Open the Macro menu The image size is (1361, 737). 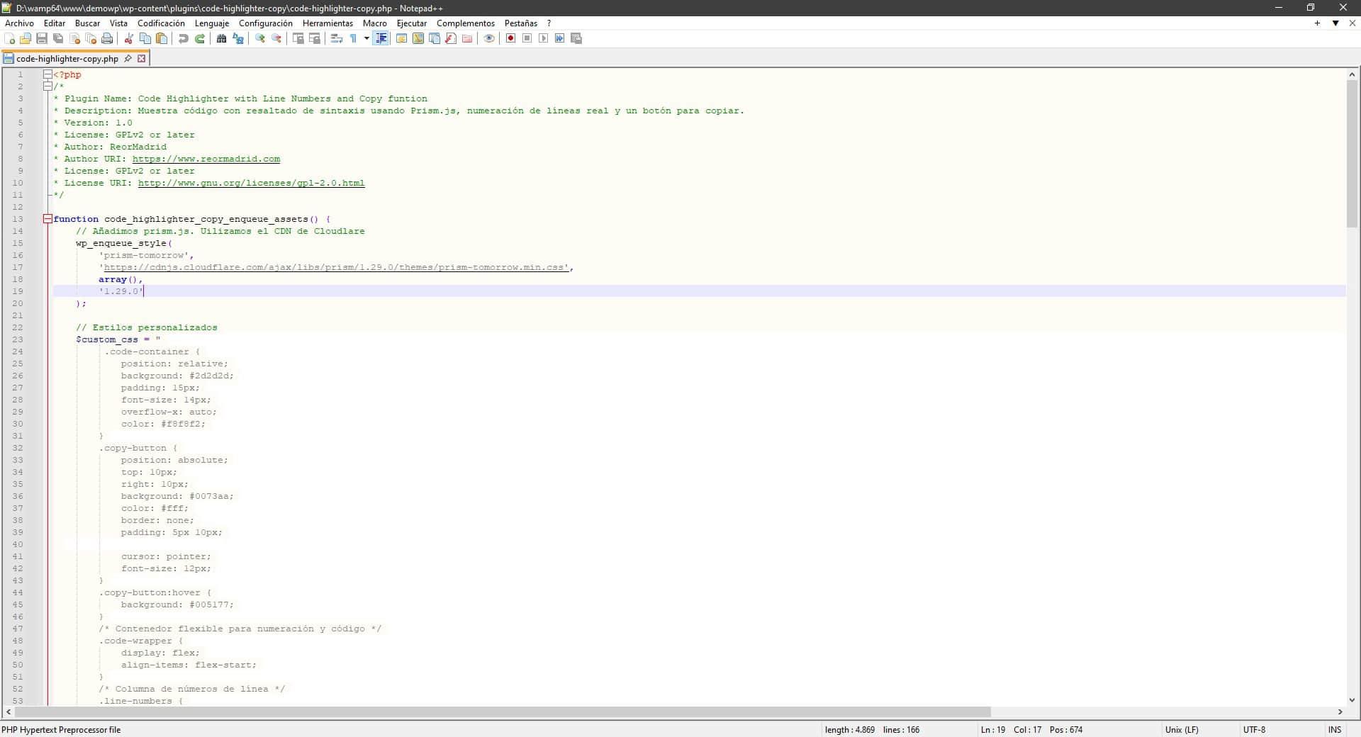pyautogui.click(x=375, y=23)
